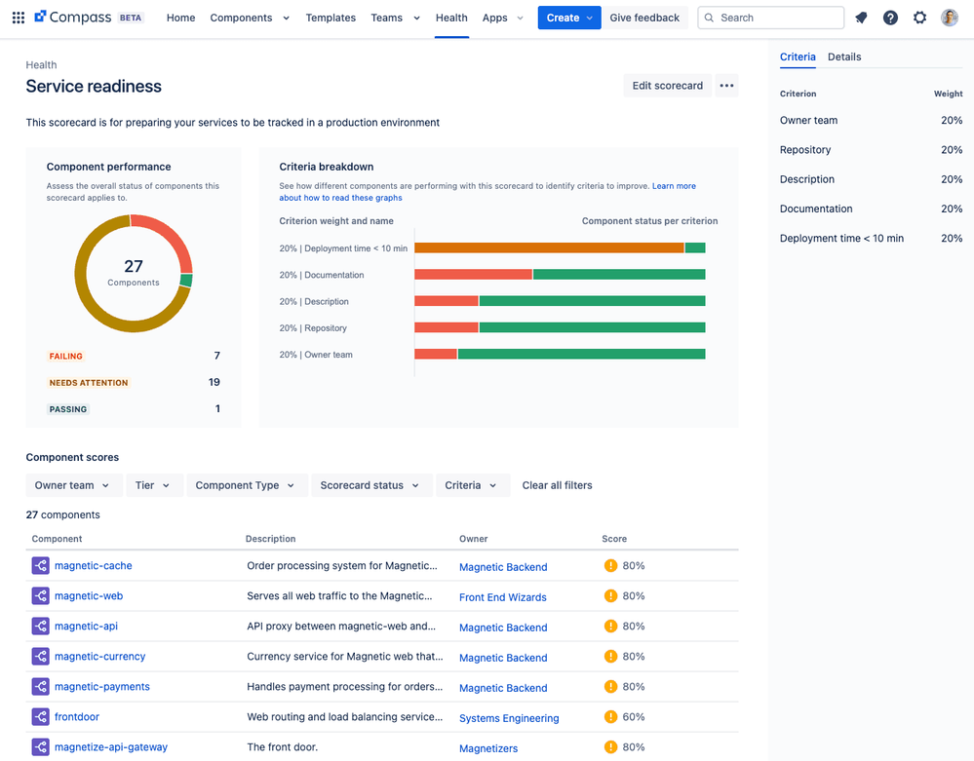Click the Clear all filters link

pyautogui.click(x=557, y=484)
